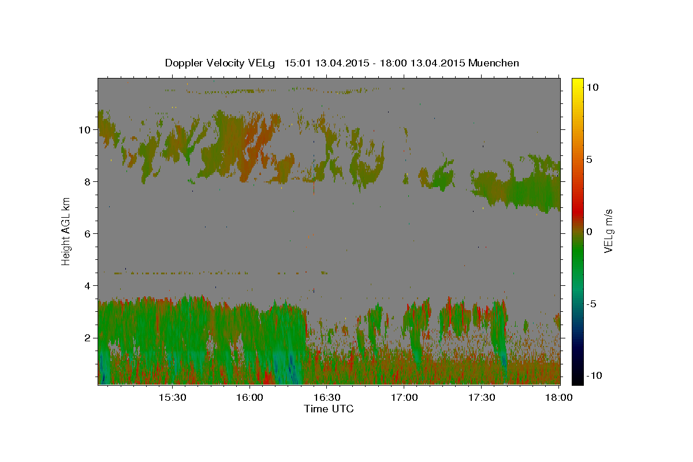Pick the yellow top of the colorbar
693x462 pixels.
click(577, 84)
